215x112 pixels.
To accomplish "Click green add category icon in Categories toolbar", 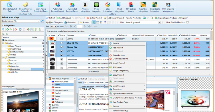I will tap(7, 29).
